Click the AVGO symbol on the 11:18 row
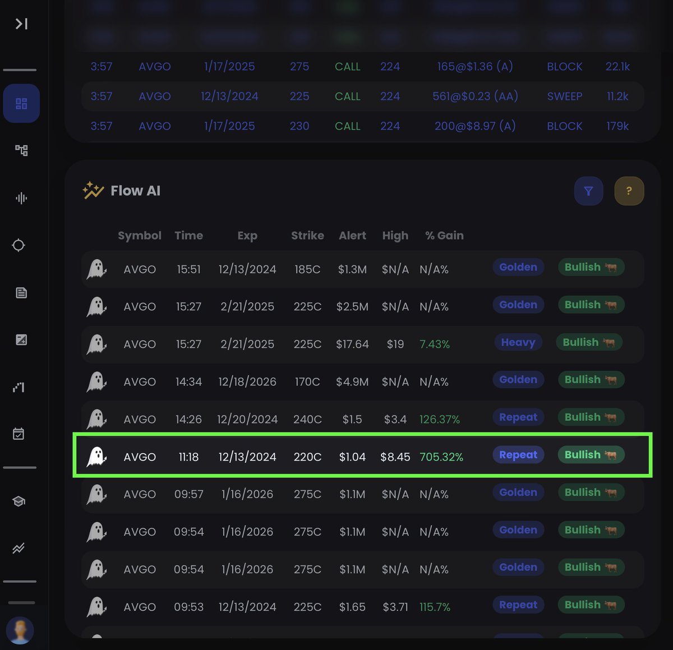 point(140,457)
